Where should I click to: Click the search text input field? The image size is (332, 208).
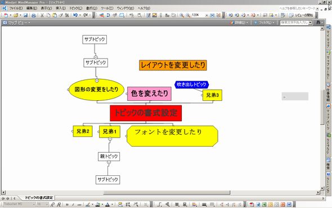click(294, 22)
